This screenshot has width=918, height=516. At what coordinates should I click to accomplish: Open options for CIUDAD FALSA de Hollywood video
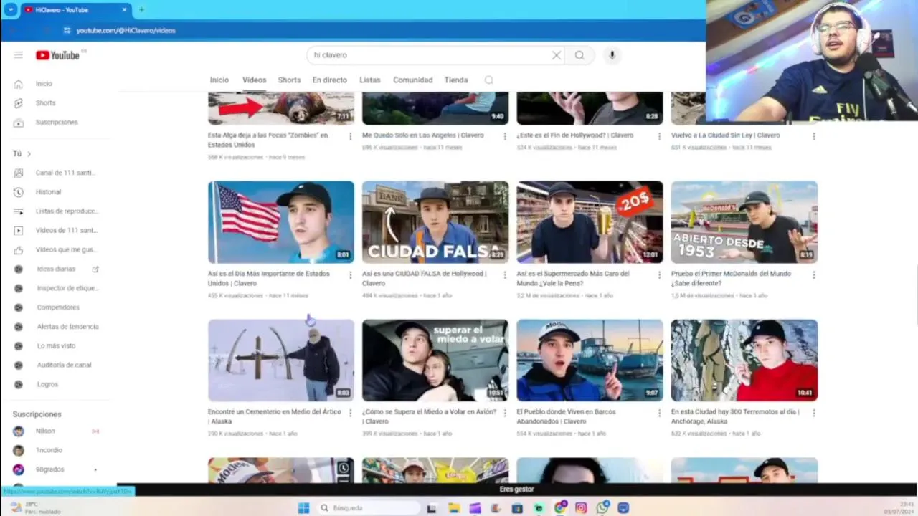coord(505,274)
